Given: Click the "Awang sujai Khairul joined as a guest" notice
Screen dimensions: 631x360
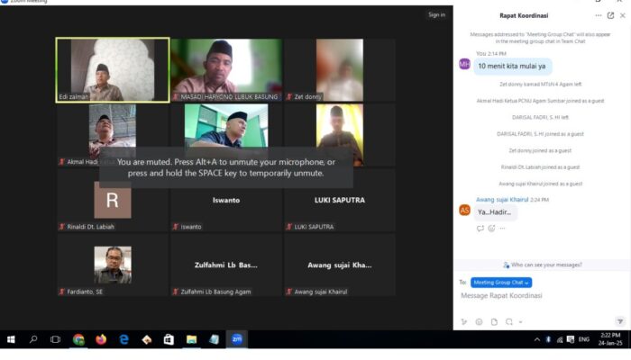Looking at the screenshot, I should (x=541, y=184).
